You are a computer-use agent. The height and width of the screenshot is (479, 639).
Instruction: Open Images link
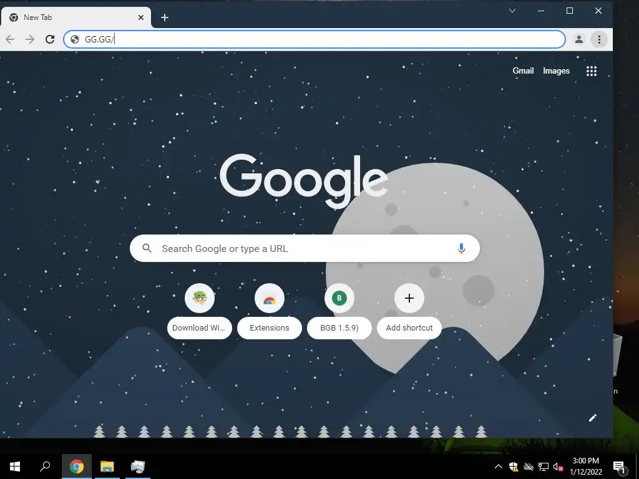pos(556,71)
